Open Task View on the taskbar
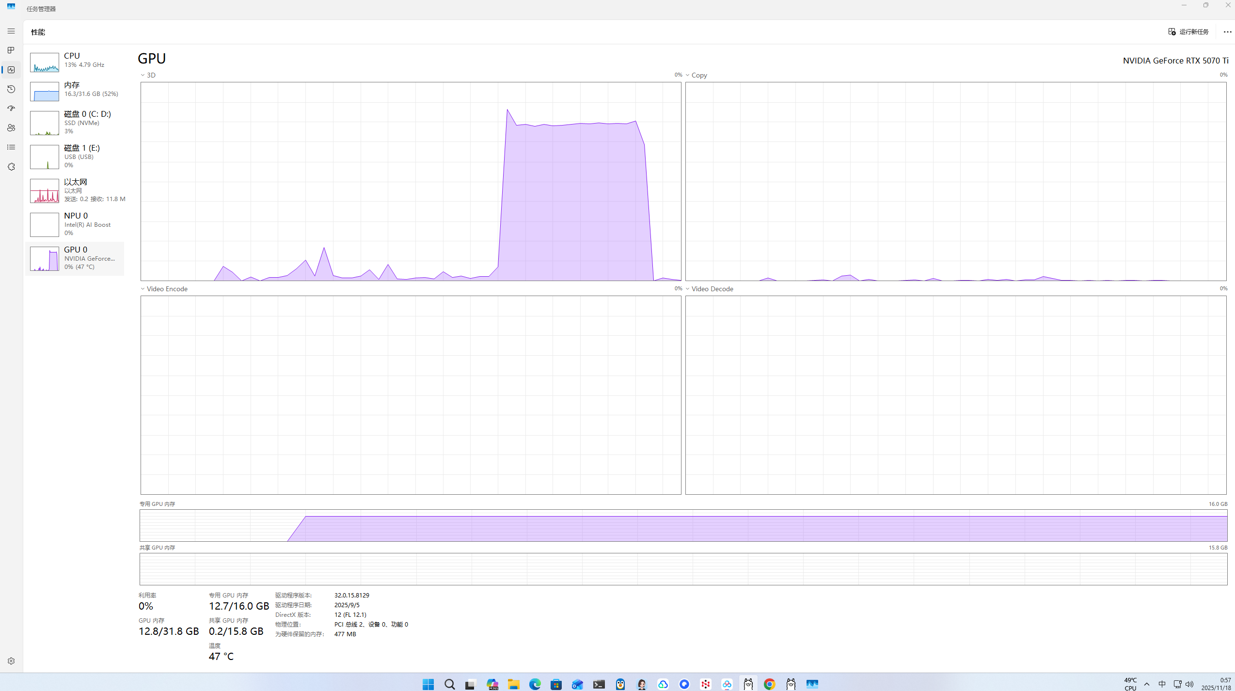This screenshot has width=1235, height=691. (x=471, y=684)
